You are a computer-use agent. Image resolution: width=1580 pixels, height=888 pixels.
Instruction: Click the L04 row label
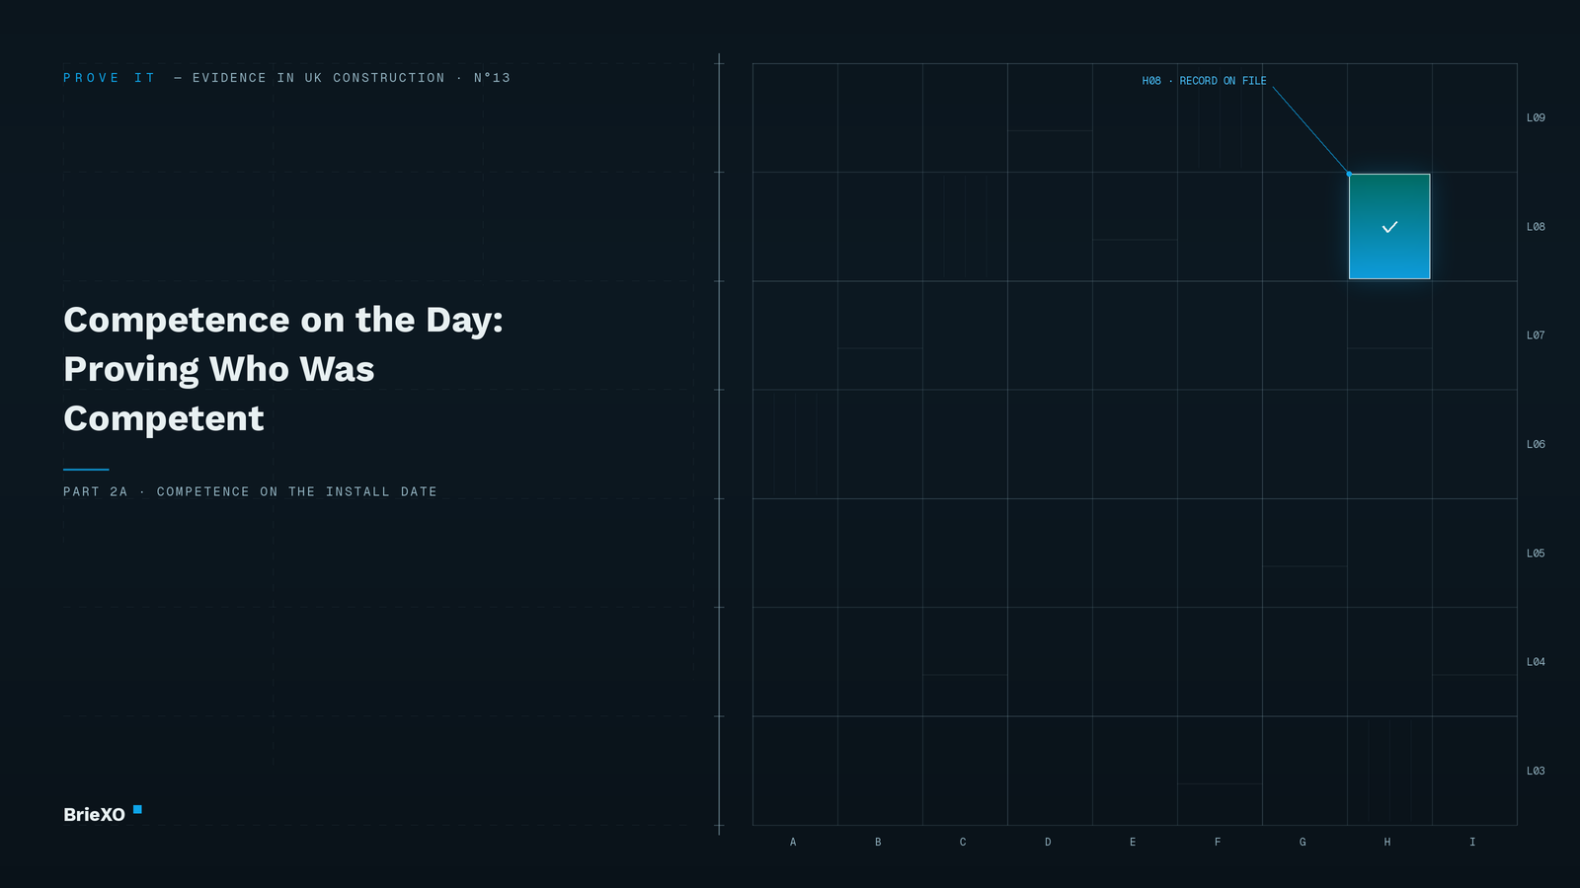tap(1536, 662)
